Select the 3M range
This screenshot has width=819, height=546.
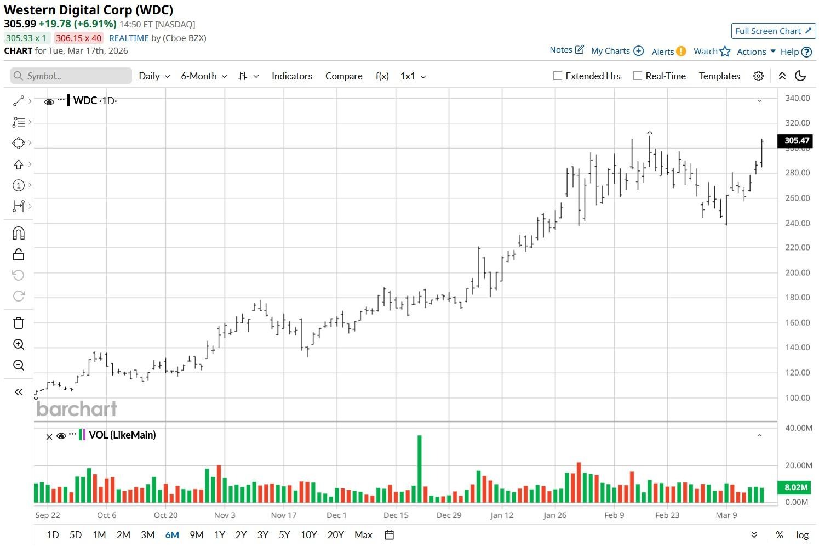pyautogui.click(x=147, y=535)
